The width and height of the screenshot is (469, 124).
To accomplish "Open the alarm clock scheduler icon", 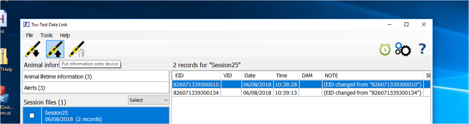I will [x=385, y=50].
